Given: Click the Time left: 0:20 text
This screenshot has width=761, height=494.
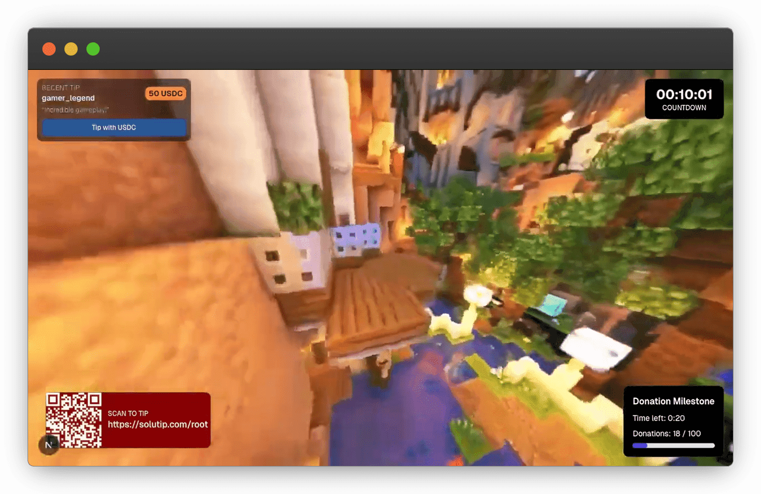Looking at the screenshot, I should [659, 418].
